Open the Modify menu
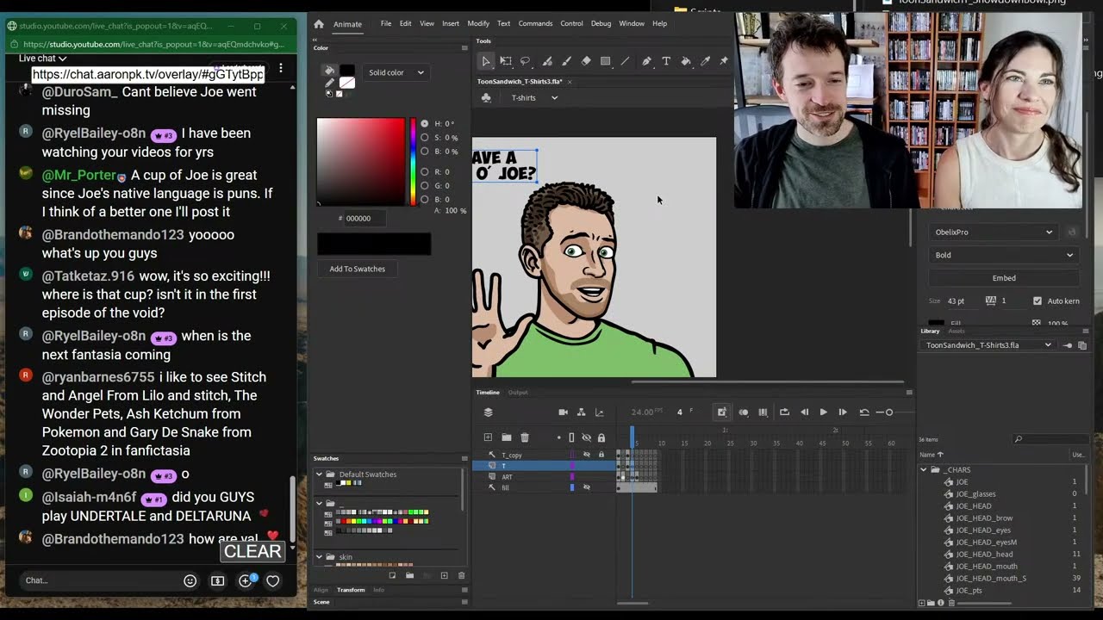This screenshot has height=620, width=1103. click(x=478, y=24)
